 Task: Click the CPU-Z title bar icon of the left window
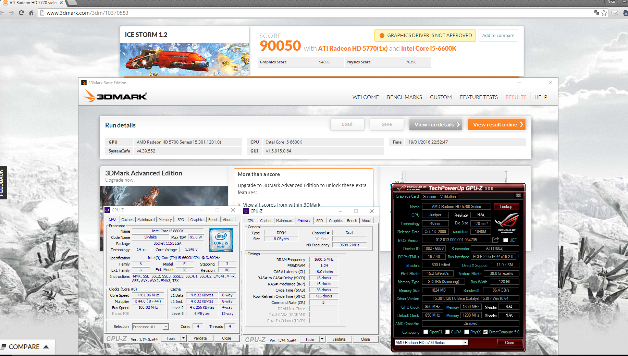point(108,210)
